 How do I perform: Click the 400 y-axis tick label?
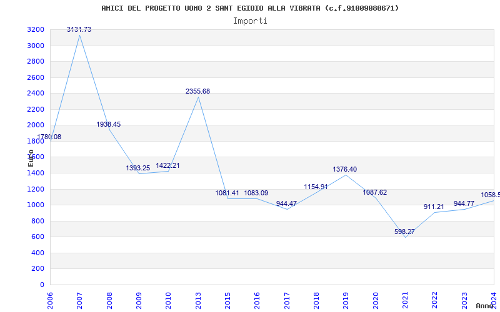click(x=38, y=253)
